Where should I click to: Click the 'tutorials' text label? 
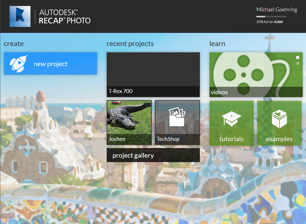231,139
